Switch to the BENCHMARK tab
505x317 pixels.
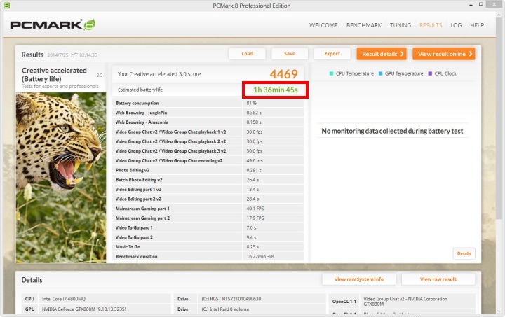click(x=363, y=25)
